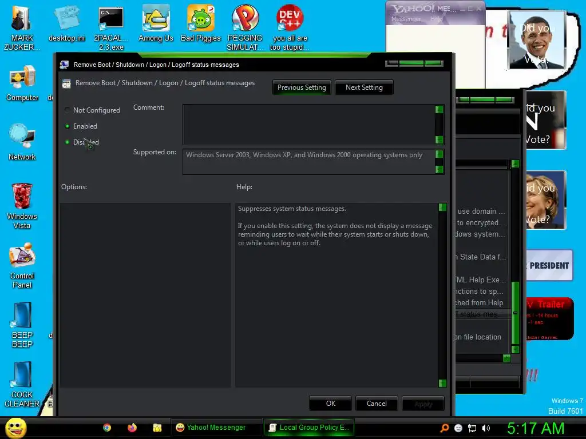Click the red Trailer countdown gadget
The height and width of the screenshot is (439, 586).
(x=549, y=319)
